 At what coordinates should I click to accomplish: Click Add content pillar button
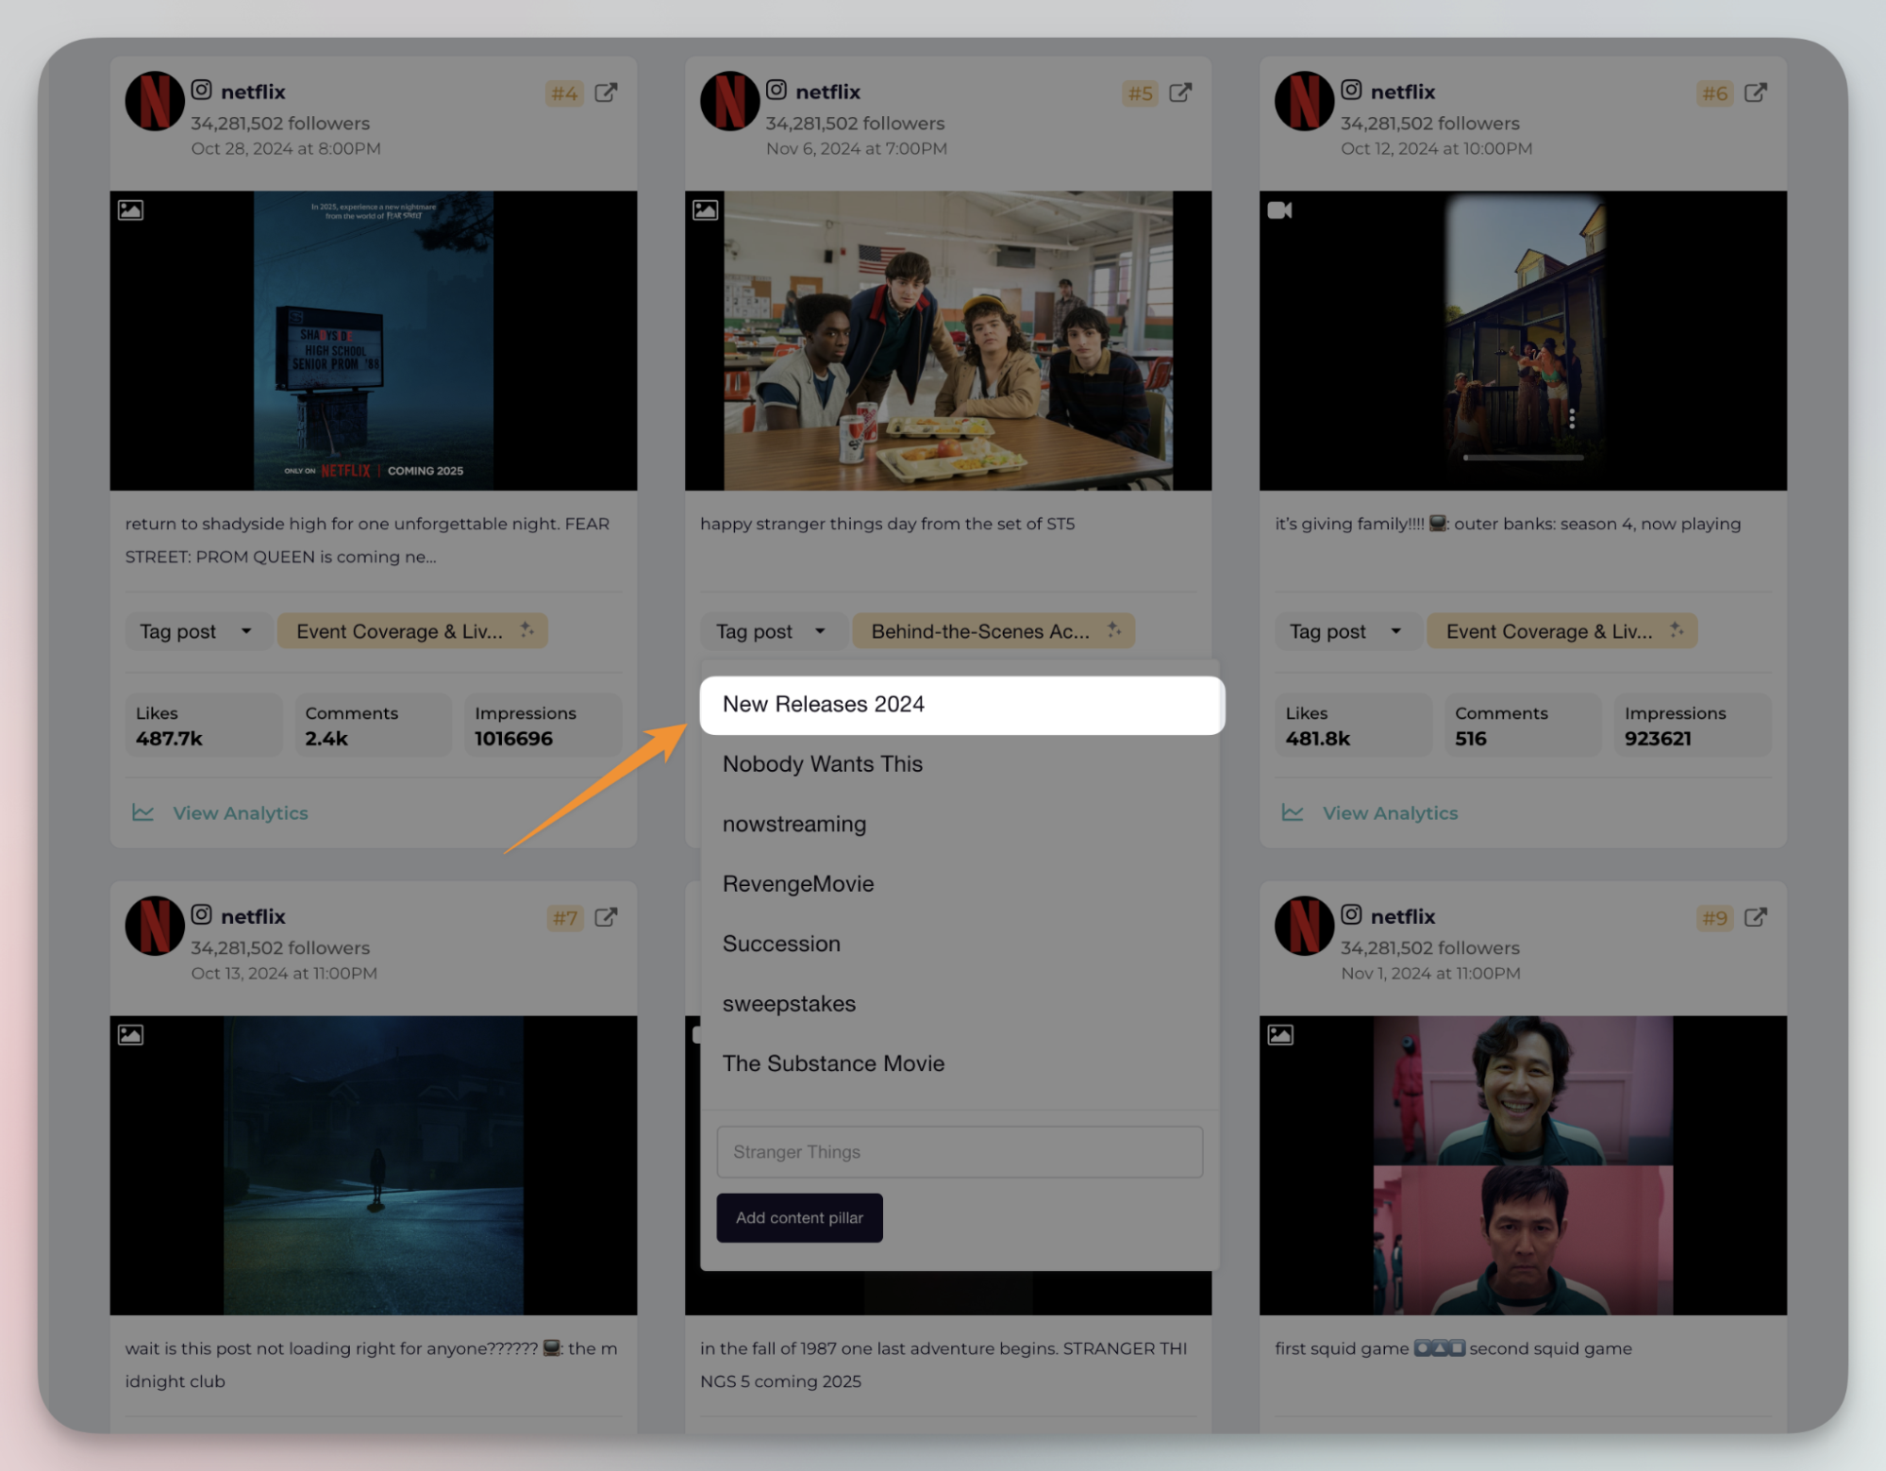[x=799, y=1218]
